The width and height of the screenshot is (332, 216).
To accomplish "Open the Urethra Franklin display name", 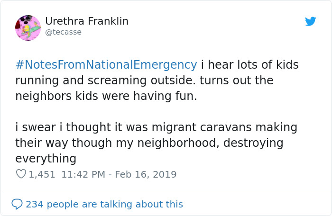I will (87, 21).
